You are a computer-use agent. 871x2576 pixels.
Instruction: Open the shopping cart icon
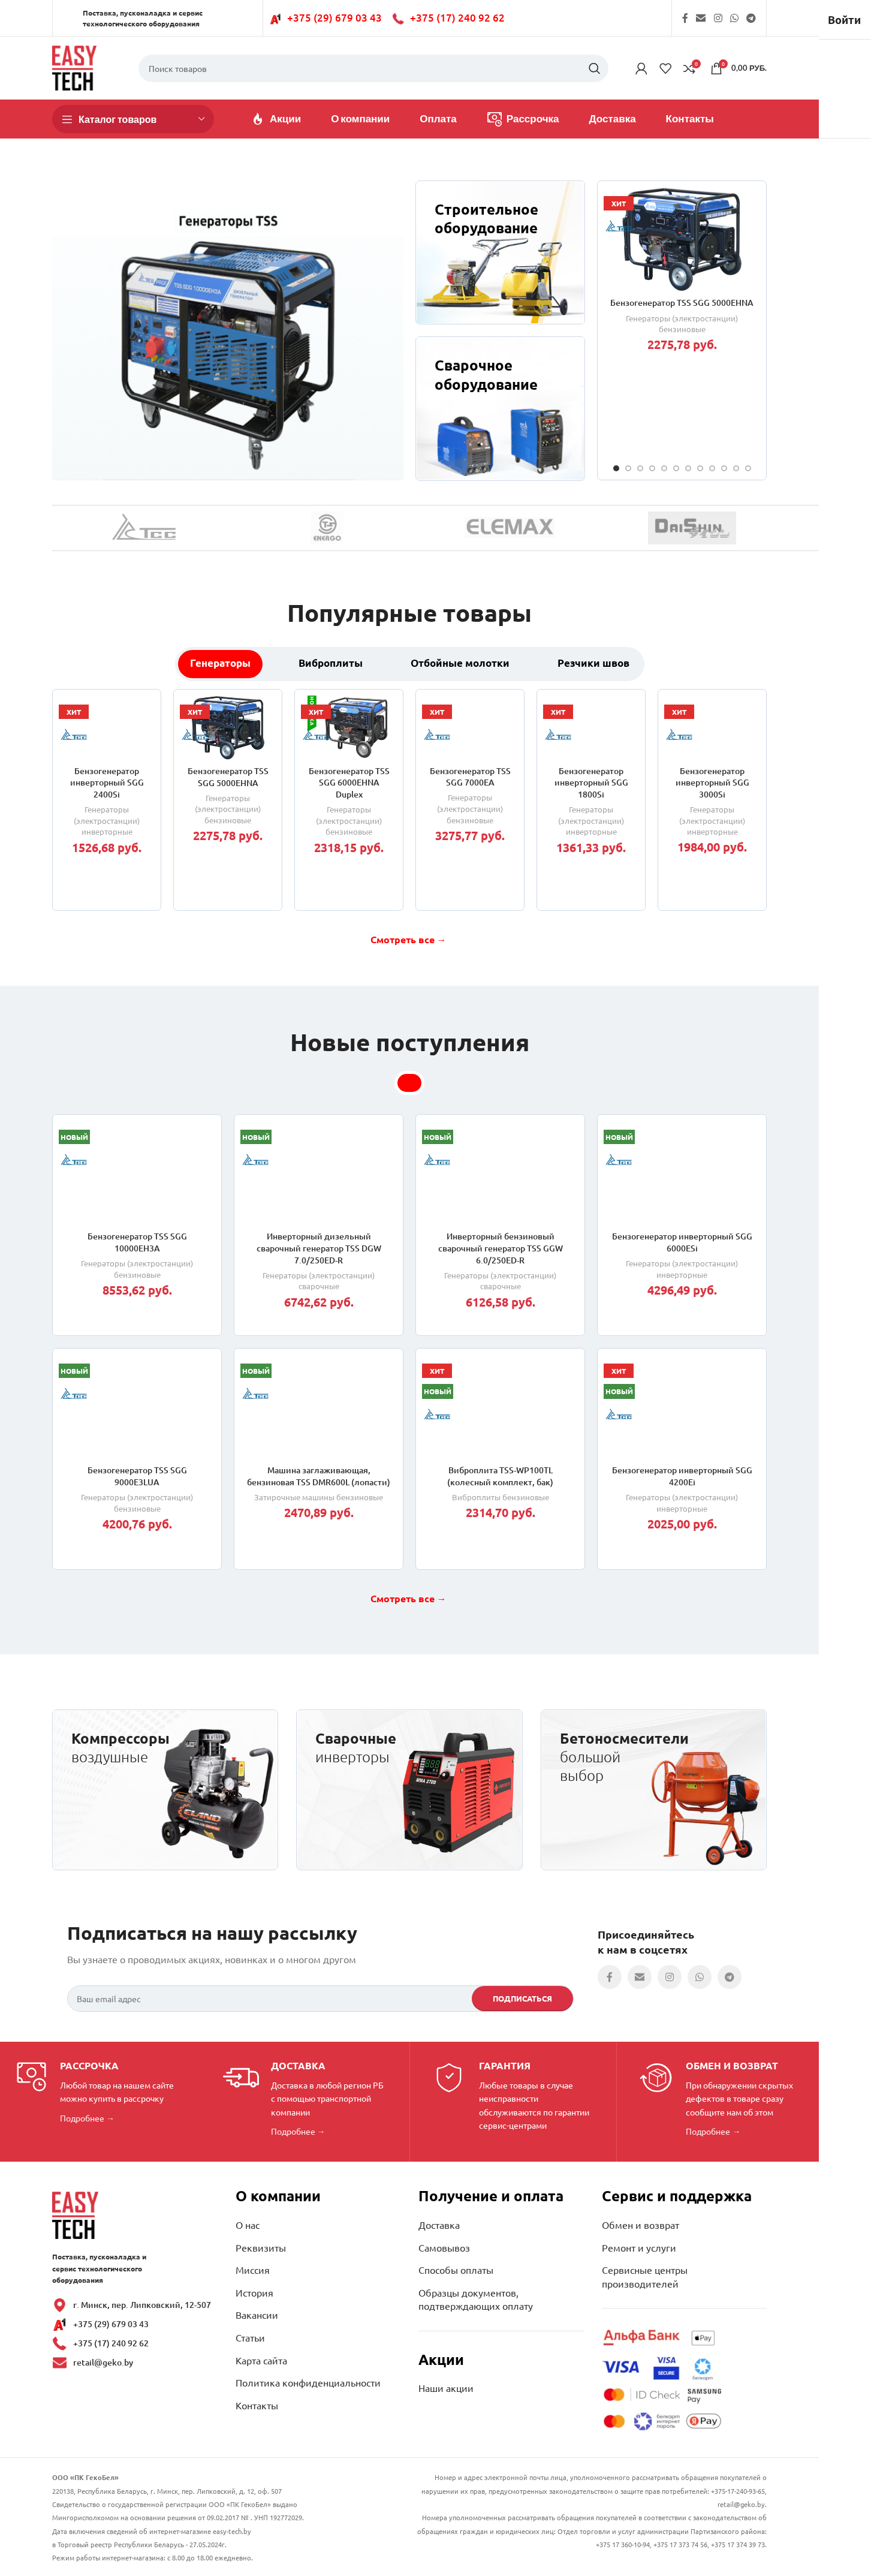(716, 69)
